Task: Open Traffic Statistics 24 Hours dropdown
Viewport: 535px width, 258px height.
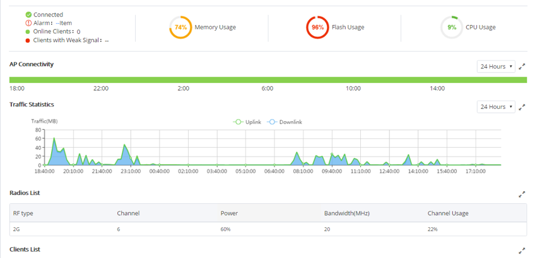Action: tap(496, 107)
